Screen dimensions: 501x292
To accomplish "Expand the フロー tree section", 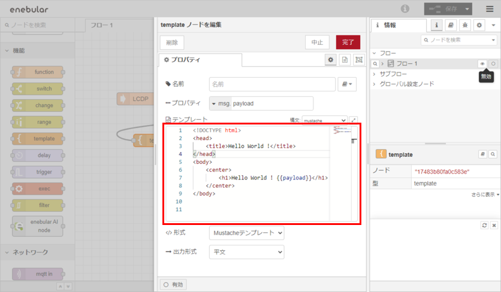I will pyautogui.click(x=375, y=53).
